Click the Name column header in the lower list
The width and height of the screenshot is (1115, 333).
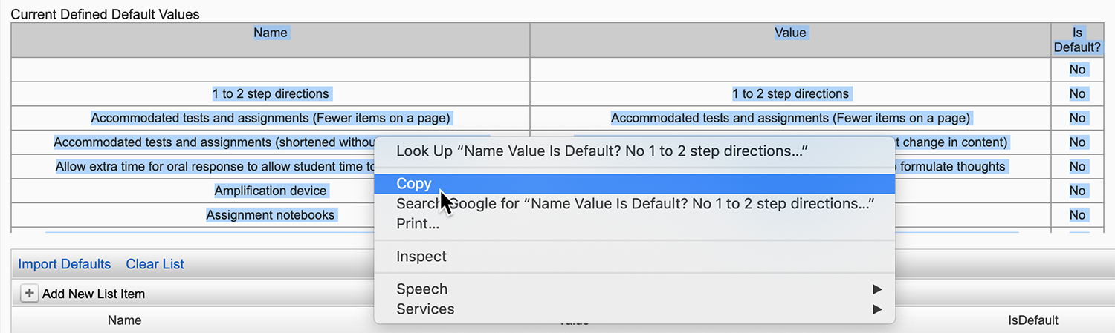124,320
